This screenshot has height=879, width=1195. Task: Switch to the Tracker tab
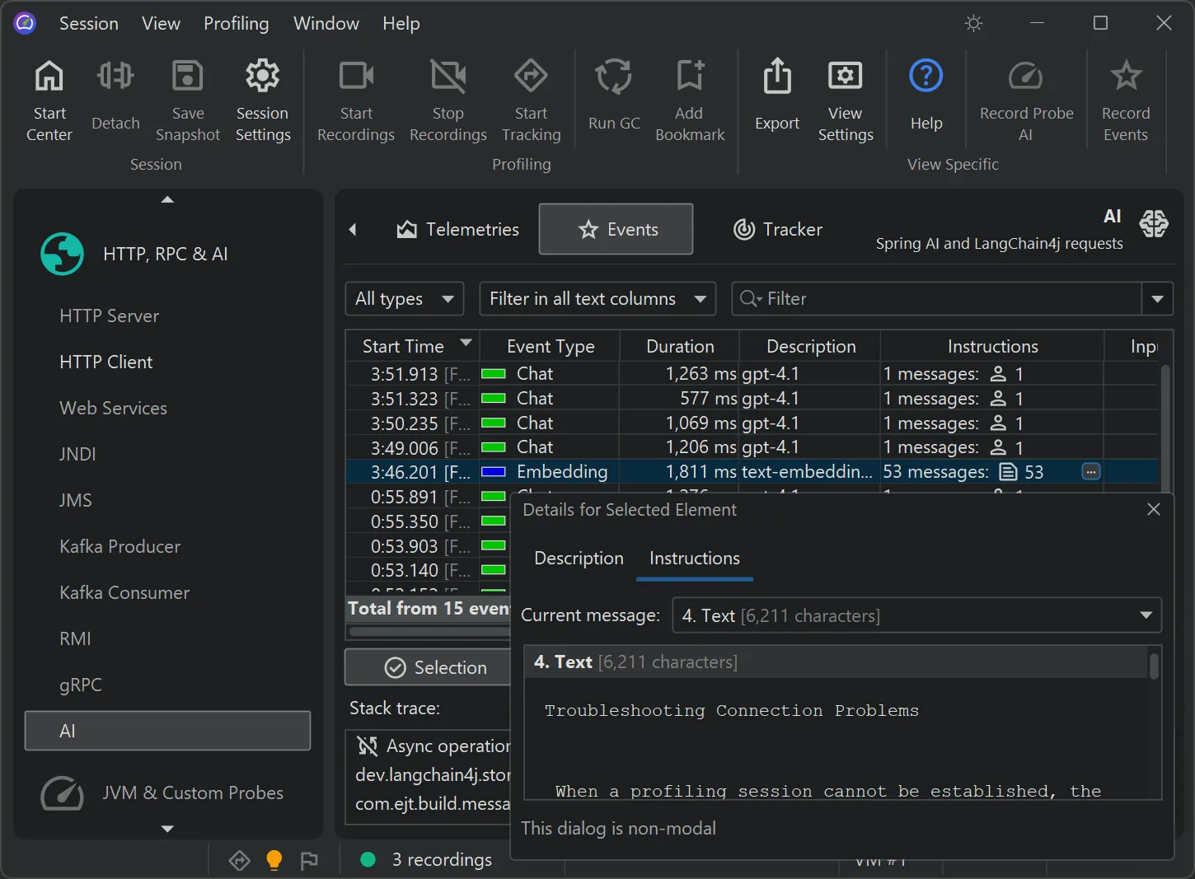click(776, 229)
